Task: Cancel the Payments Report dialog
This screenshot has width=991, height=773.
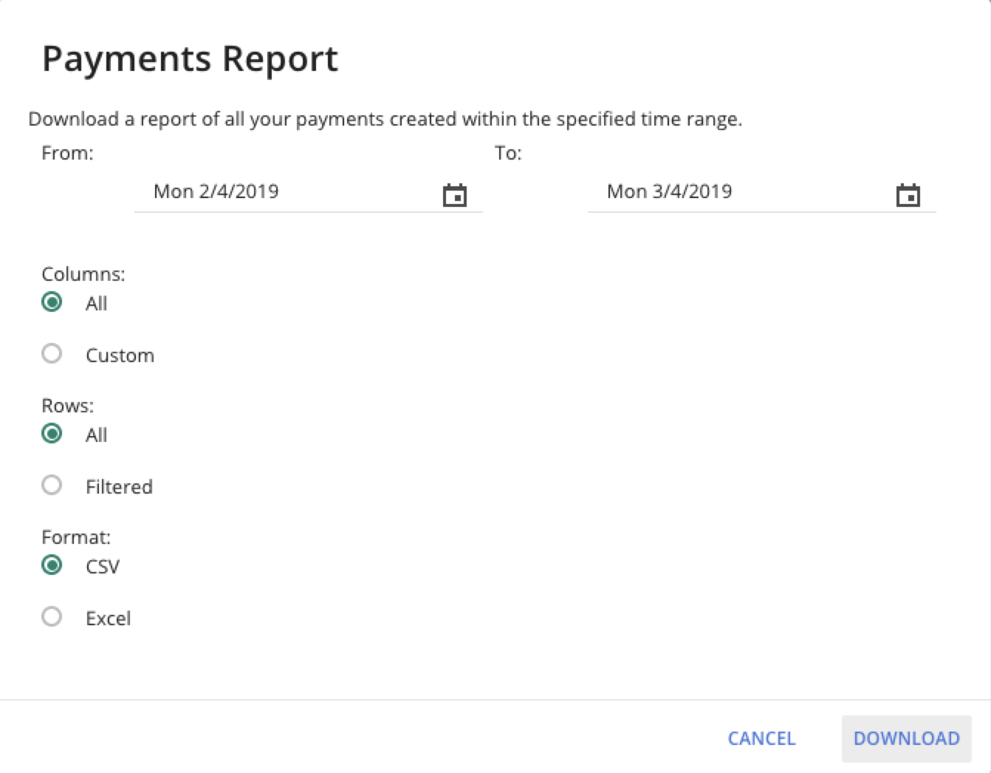Action: pos(761,738)
